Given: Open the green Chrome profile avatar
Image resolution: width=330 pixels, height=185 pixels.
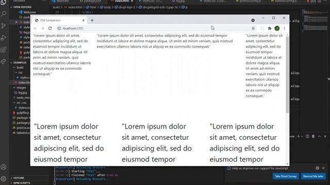Looking at the screenshot, I should pos(277,28).
